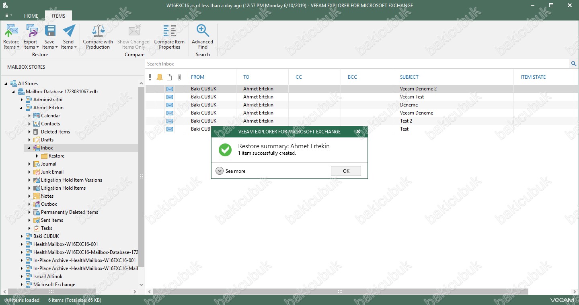Screen dimensions: 579x305
Task: Select the Litigation Hold Item Versions folder
Action: (x=72, y=180)
